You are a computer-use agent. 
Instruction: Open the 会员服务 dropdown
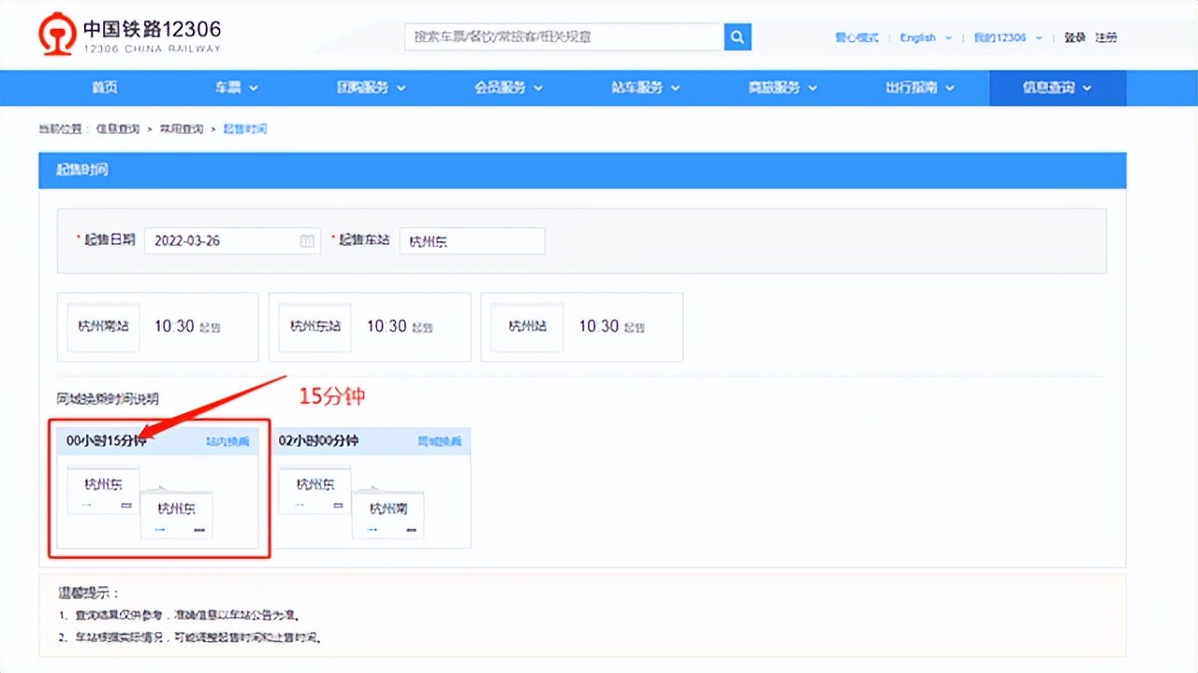[x=508, y=87]
